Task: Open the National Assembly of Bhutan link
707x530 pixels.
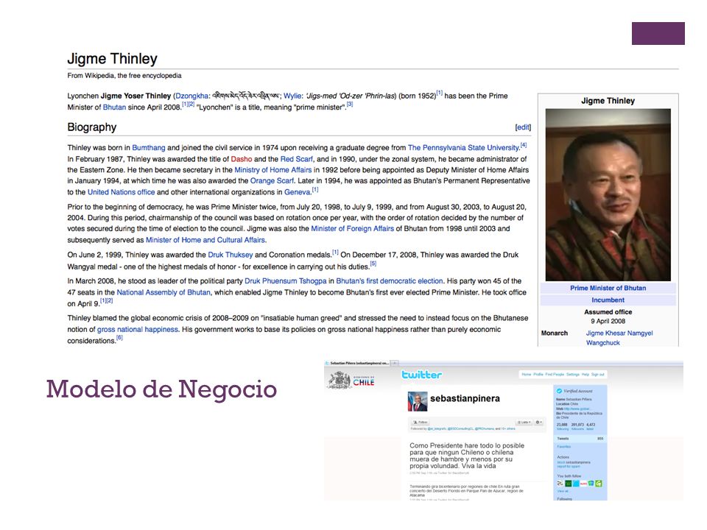Action: tap(163, 292)
